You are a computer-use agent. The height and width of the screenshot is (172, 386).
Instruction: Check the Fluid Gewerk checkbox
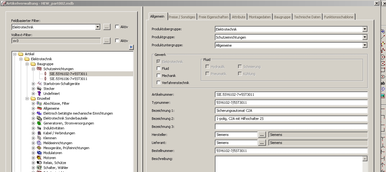(159, 69)
